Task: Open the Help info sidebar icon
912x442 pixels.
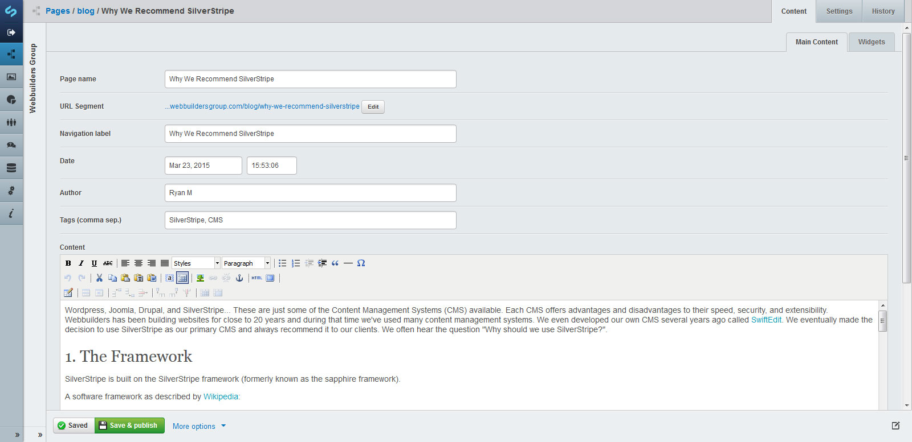Action: coord(11,213)
